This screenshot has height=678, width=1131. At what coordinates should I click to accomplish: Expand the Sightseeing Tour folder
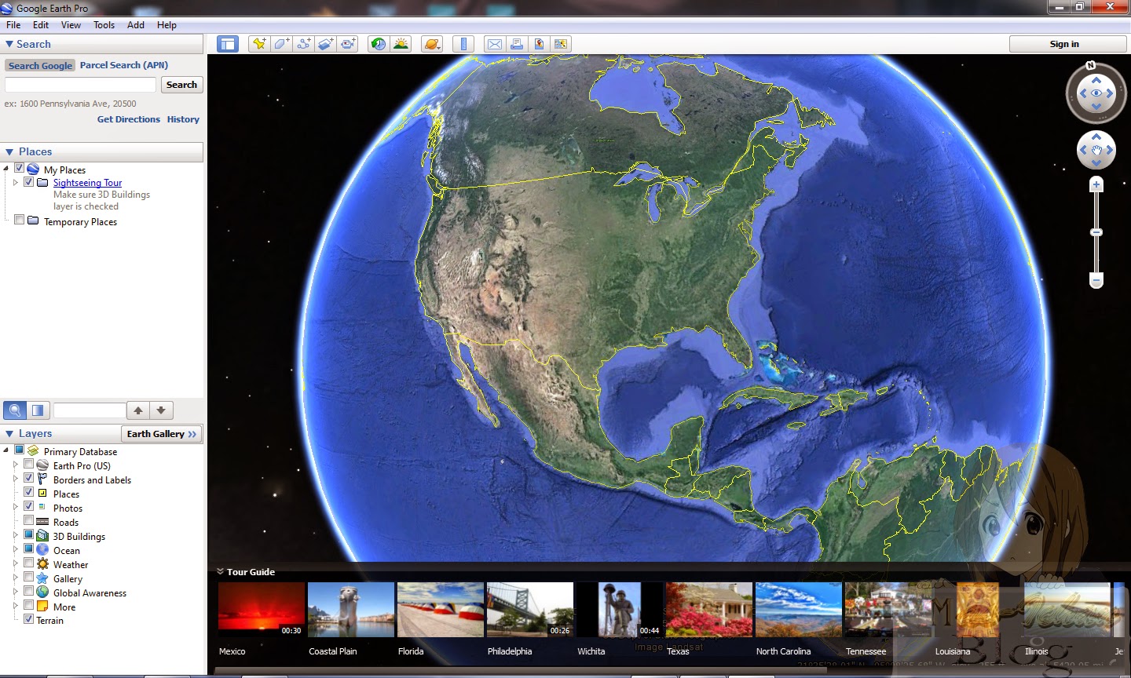pyautogui.click(x=15, y=182)
